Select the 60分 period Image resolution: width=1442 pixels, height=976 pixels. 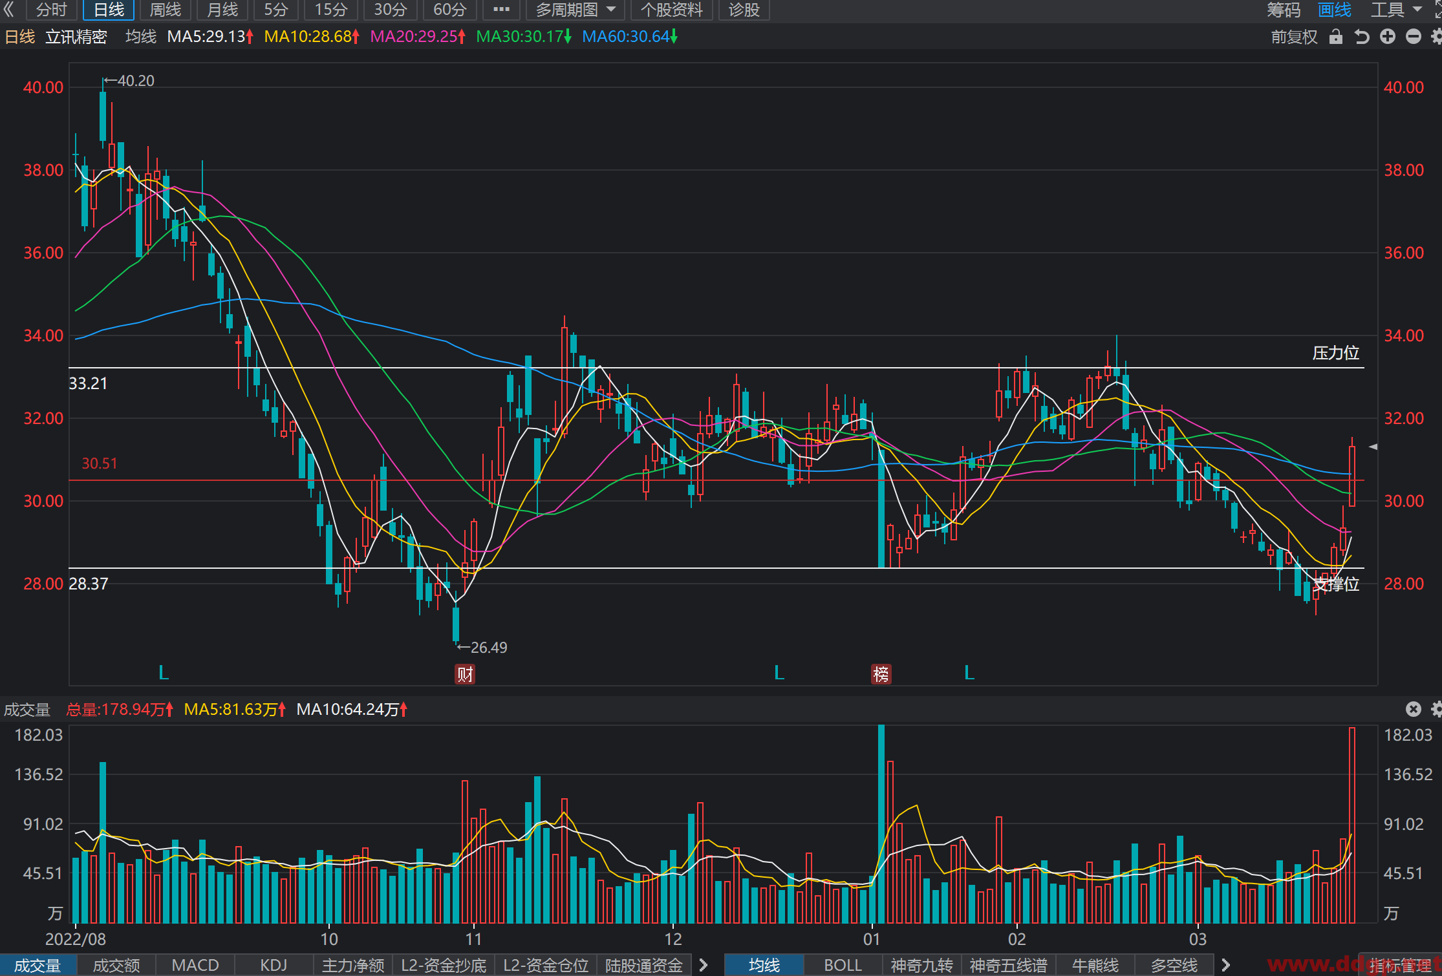pyautogui.click(x=450, y=10)
